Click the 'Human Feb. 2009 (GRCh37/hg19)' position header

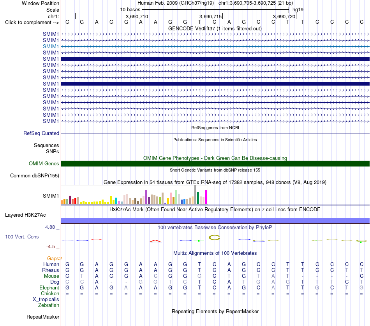point(176,3)
